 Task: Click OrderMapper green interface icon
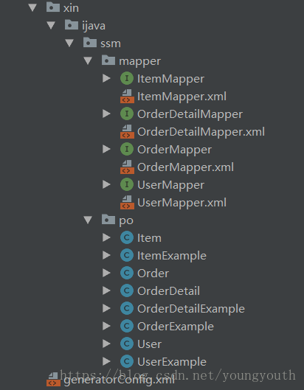[x=127, y=149]
